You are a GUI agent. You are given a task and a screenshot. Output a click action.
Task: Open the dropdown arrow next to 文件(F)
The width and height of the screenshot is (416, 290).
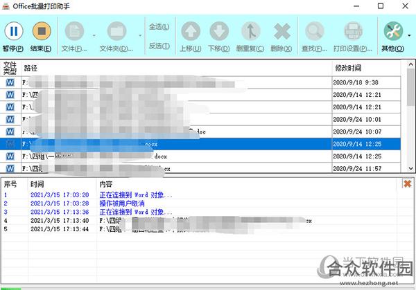(94, 35)
